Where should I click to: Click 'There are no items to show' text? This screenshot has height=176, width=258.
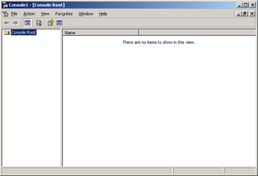tap(159, 43)
